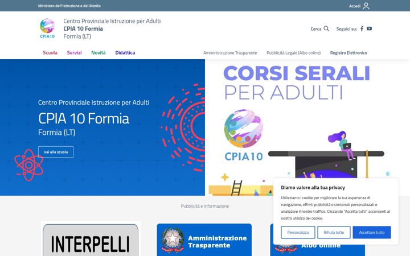
Task: Click Rifiuta tutto cookie button
Action: point(334,232)
